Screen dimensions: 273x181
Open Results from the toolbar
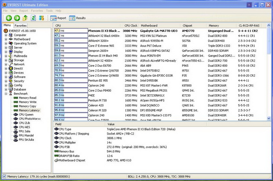77,18
